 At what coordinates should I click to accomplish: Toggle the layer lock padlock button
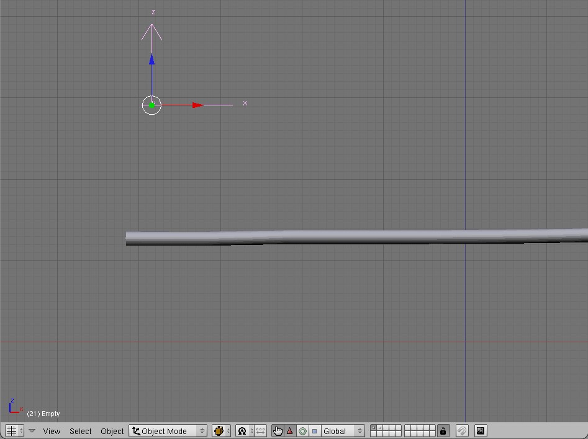pyautogui.click(x=443, y=431)
